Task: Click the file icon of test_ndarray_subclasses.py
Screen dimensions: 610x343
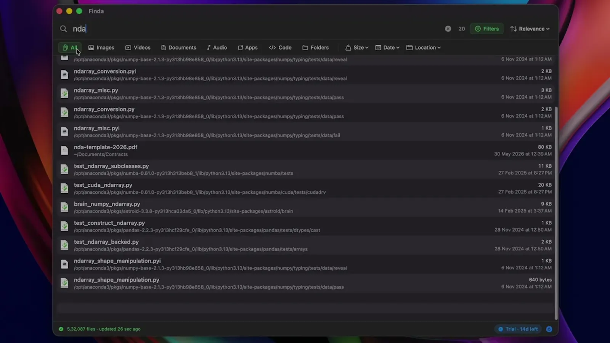Action: 64,170
